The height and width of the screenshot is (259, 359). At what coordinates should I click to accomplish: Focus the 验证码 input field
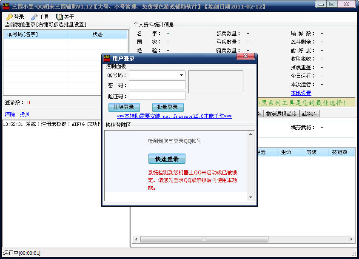point(157,96)
